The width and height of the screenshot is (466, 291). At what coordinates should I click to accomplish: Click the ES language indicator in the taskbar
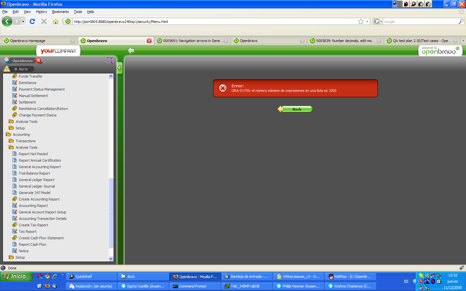pyautogui.click(x=406, y=282)
